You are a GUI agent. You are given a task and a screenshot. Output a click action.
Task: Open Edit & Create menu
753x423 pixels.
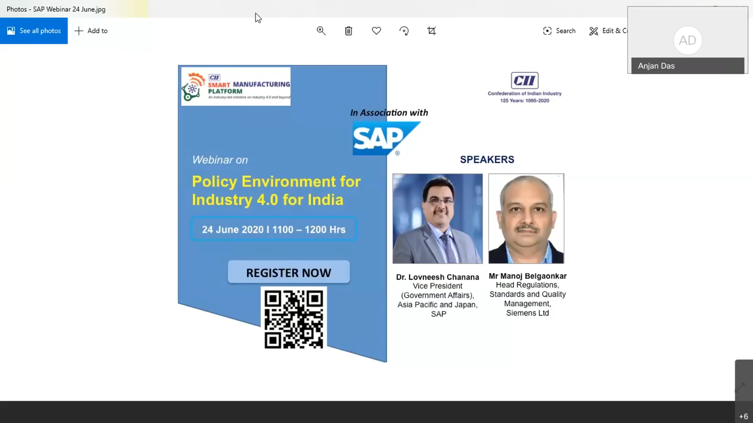coord(608,31)
